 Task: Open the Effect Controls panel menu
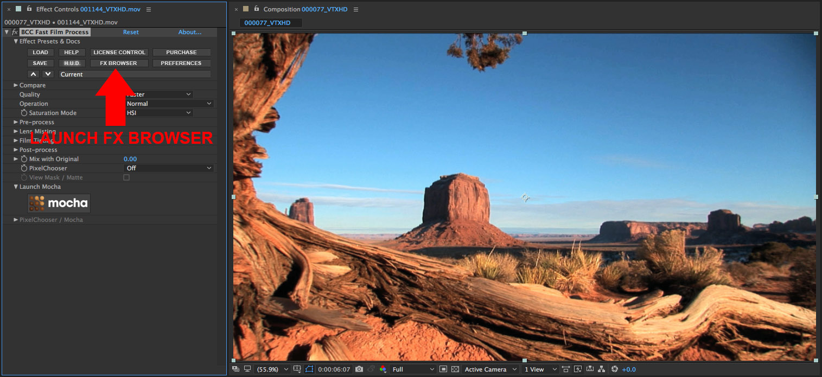tap(149, 9)
